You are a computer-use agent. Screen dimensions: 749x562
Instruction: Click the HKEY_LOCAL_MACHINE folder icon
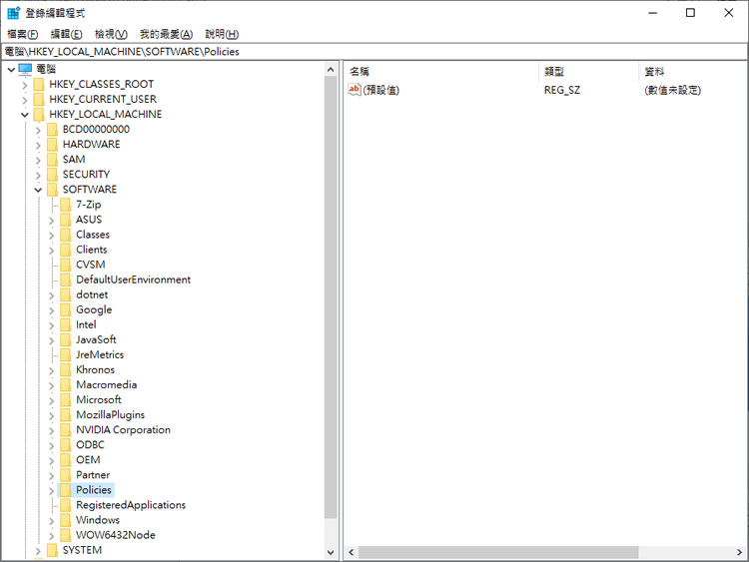[39, 115]
